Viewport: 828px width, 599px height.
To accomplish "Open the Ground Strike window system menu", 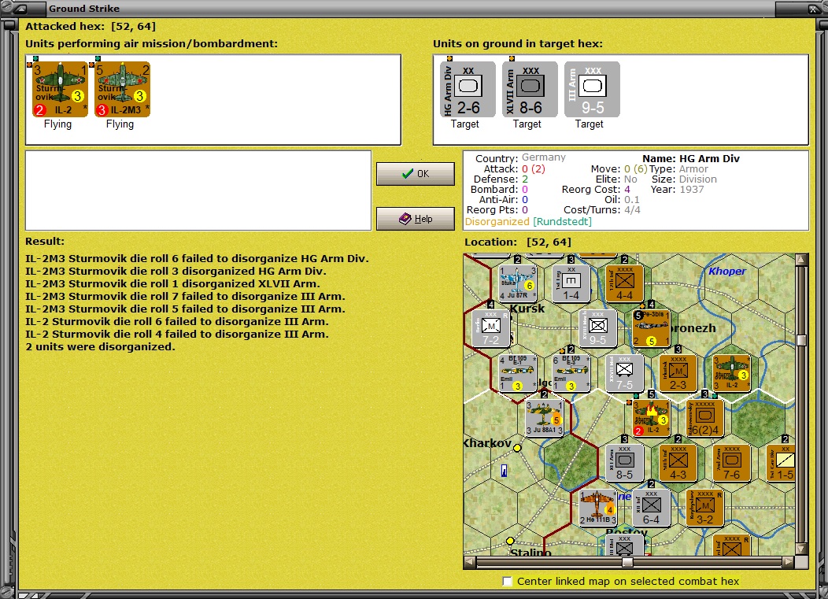I will [x=20, y=9].
